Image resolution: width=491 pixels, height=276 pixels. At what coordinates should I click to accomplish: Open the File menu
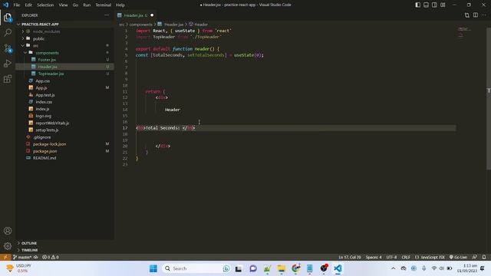click(17, 5)
